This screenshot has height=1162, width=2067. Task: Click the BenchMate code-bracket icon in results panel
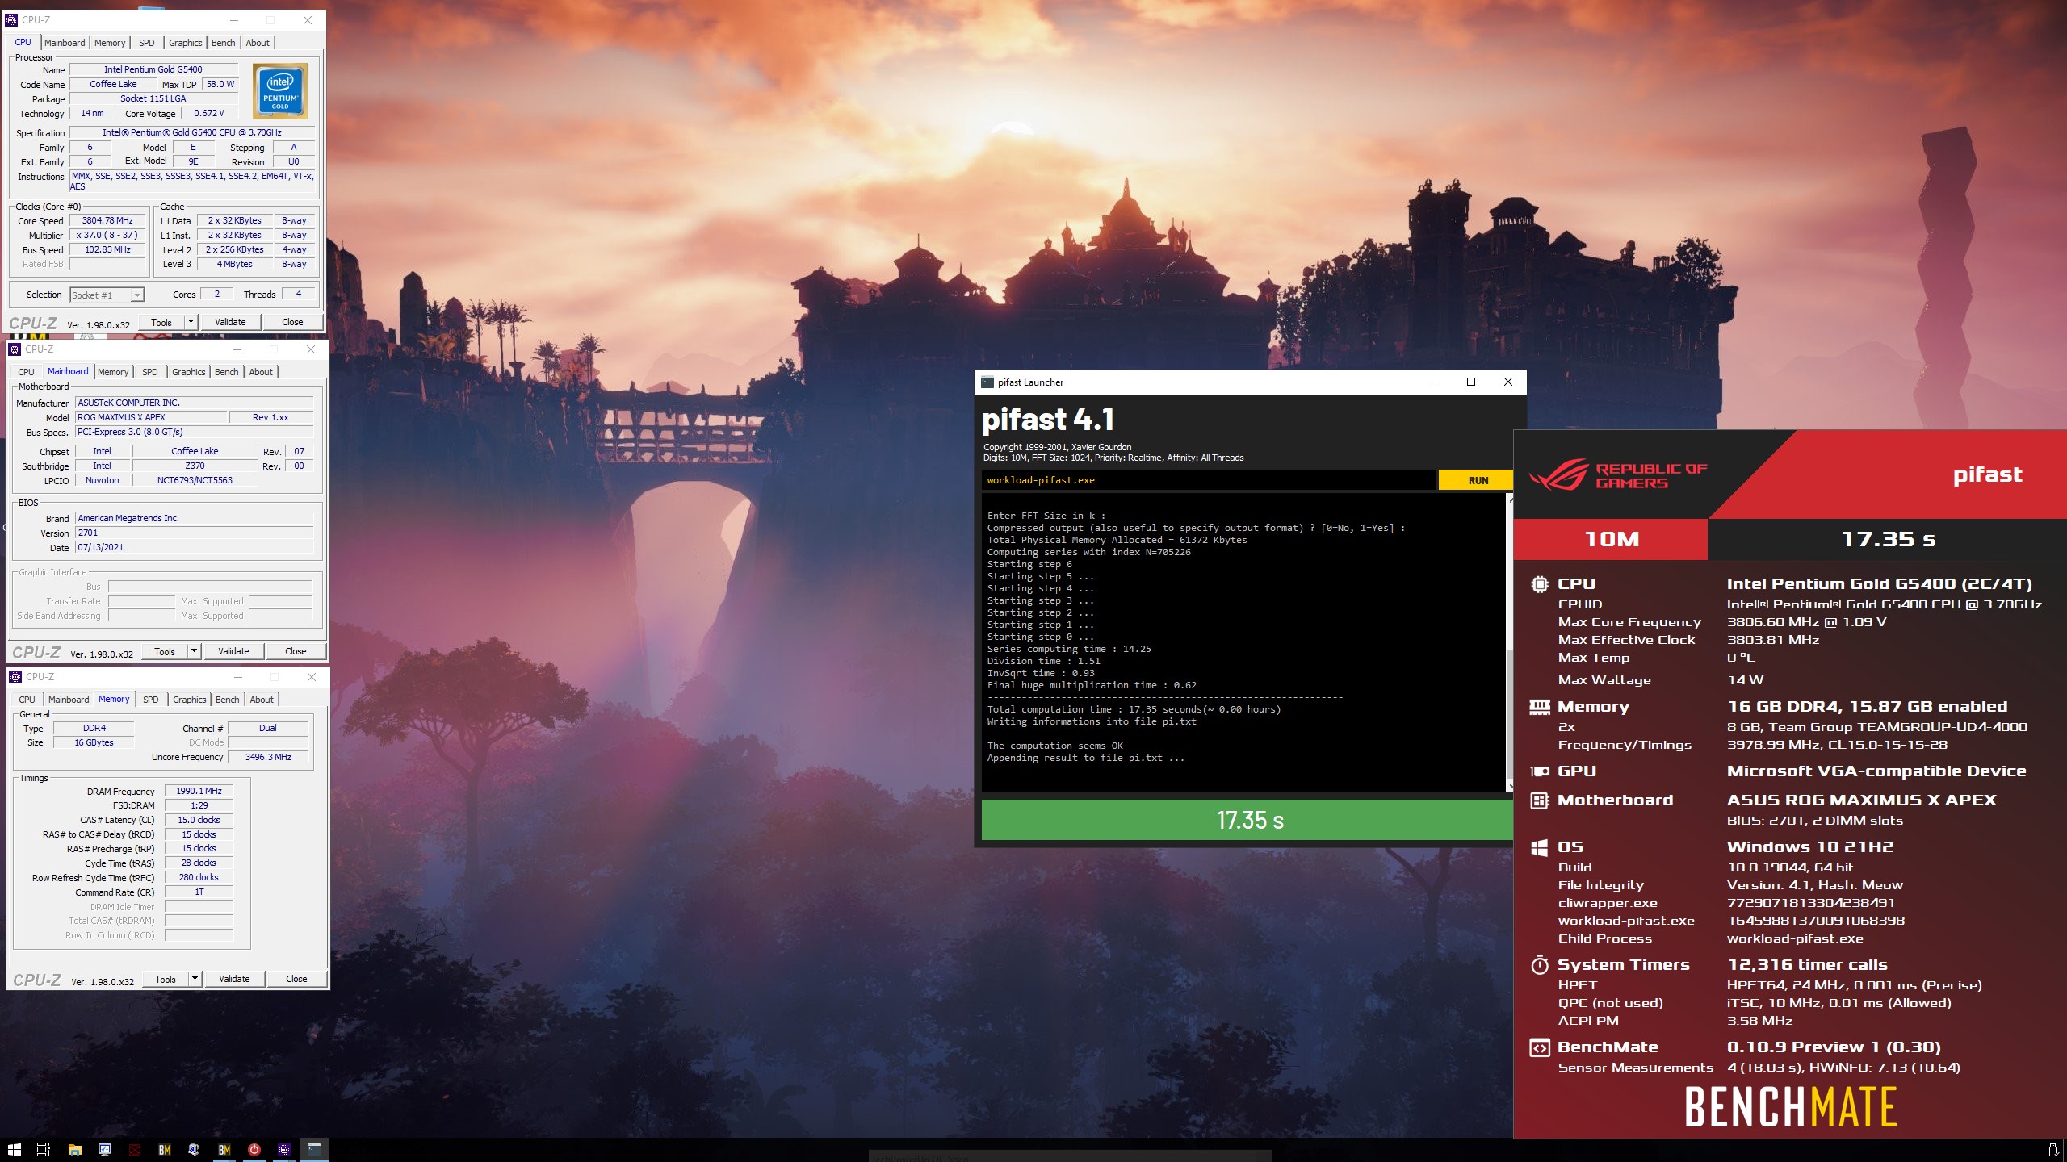[x=1539, y=1047]
